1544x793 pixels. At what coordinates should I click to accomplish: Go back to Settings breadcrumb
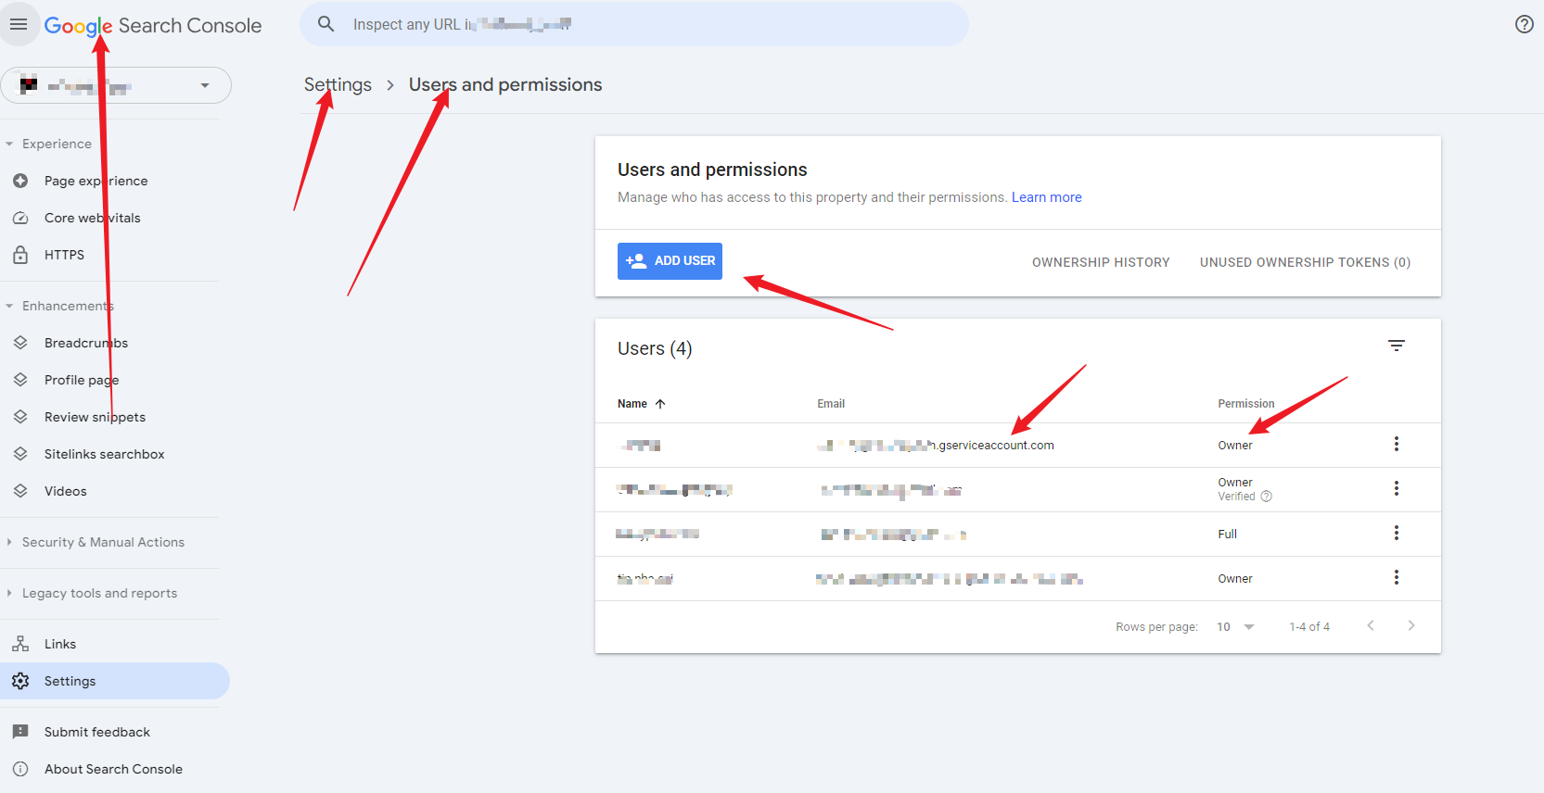[338, 85]
